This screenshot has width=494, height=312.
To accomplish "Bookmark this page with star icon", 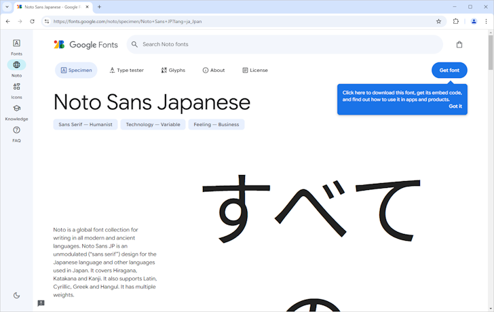I will pos(438,22).
